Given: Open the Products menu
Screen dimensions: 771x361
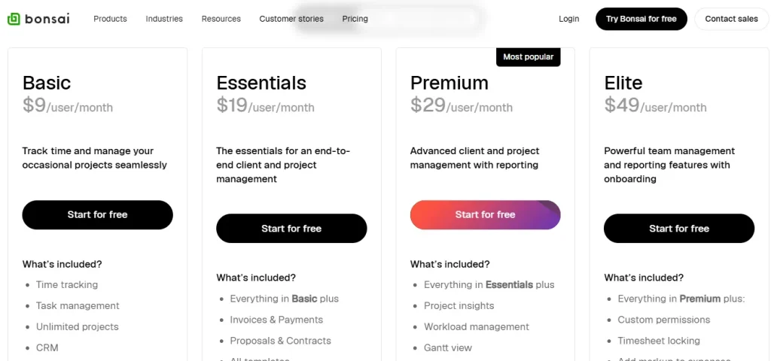Looking at the screenshot, I should (110, 19).
